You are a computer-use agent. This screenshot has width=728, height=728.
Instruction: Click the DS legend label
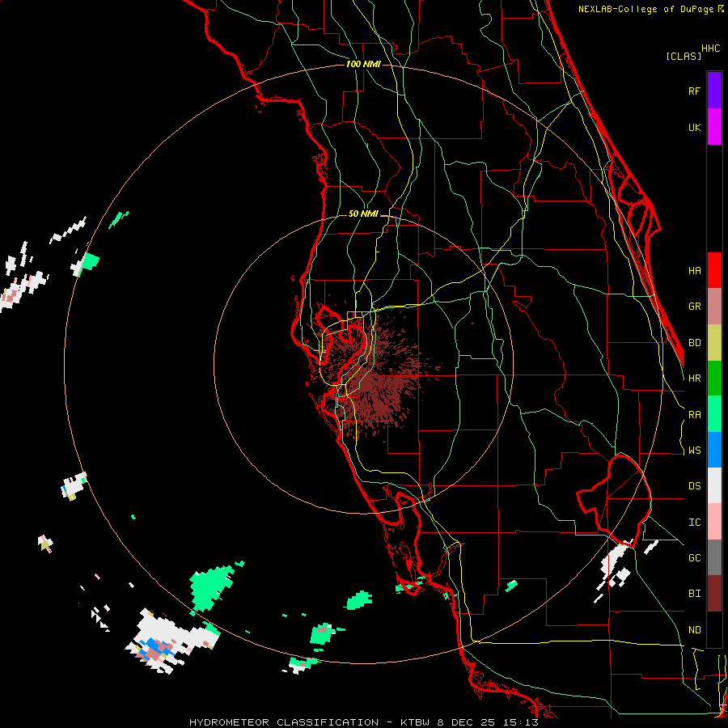694,486
